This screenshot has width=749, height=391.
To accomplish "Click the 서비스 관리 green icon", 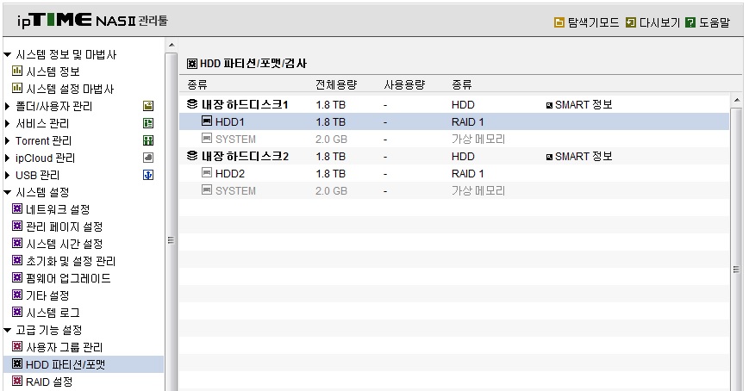I will click(148, 123).
